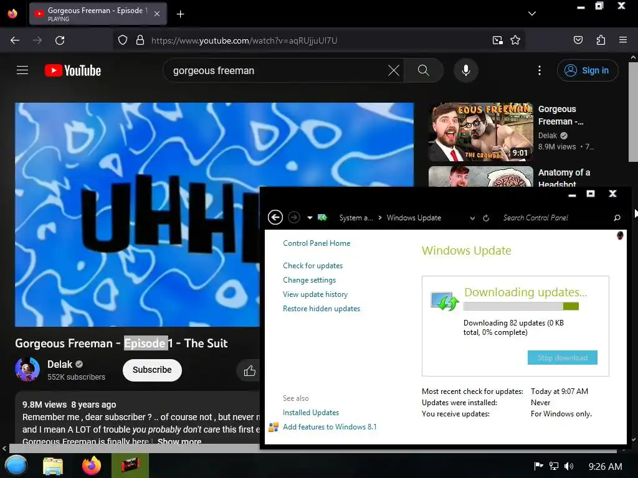Open Action Center flag tray icon
The height and width of the screenshot is (478, 638).
tap(538, 466)
